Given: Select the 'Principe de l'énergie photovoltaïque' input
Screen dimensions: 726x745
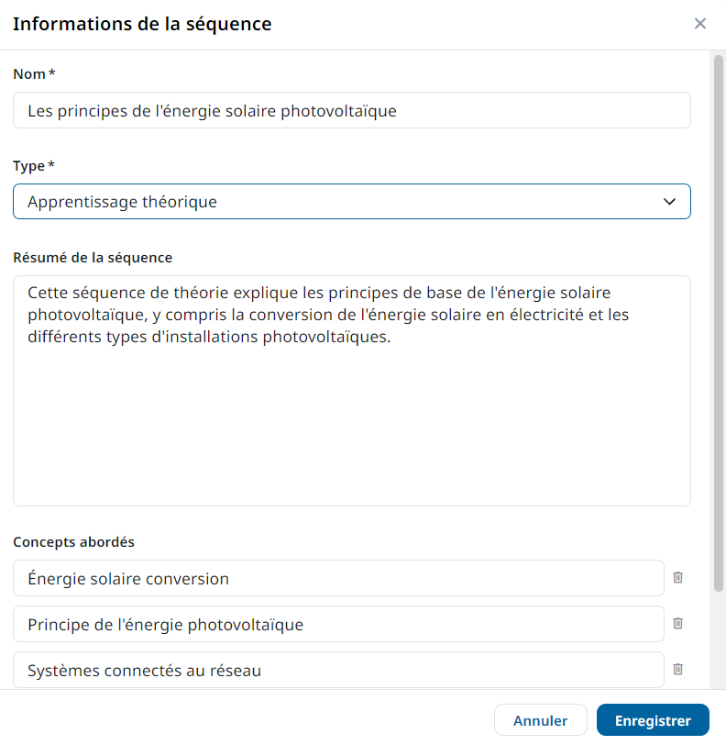Looking at the screenshot, I should [x=337, y=624].
